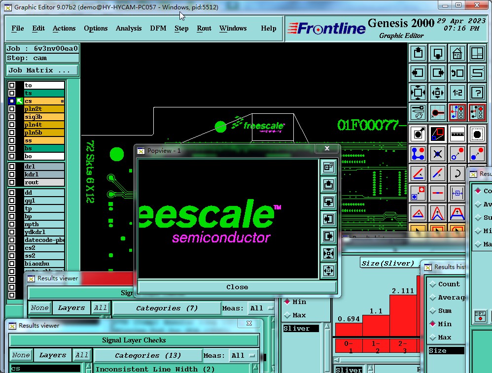Open the Meas All dropdown beside Categories (13)

tap(243, 355)
